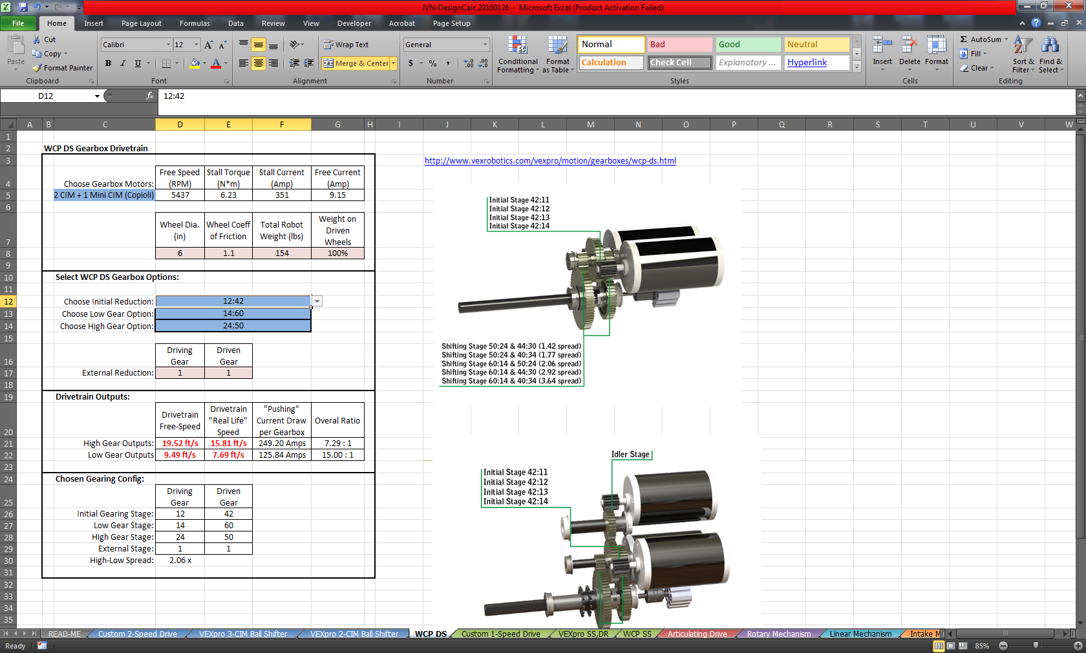Screen dimensions: 1086x653
Task: Click the Cut scissors icon
Action: (x=37, y=39)
